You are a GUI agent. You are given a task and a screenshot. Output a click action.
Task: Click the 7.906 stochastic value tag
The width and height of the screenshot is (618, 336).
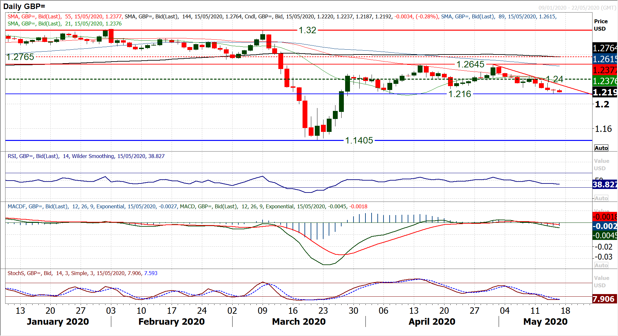coord(604,299)
